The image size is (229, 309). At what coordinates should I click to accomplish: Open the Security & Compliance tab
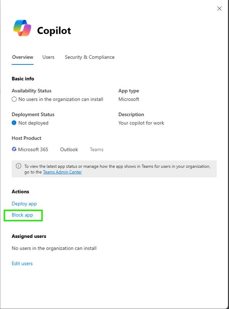90,57
